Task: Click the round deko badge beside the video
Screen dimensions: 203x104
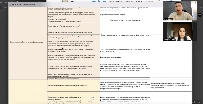Action: (200, 15)
